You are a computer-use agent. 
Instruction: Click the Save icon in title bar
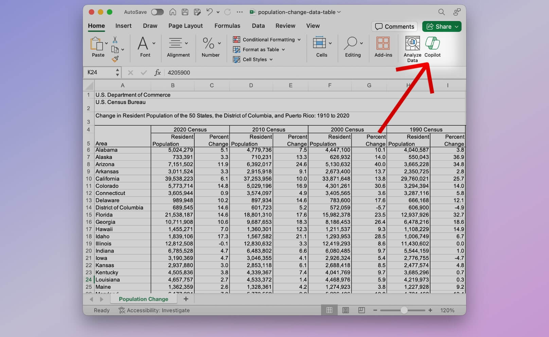tap(185, 12)
